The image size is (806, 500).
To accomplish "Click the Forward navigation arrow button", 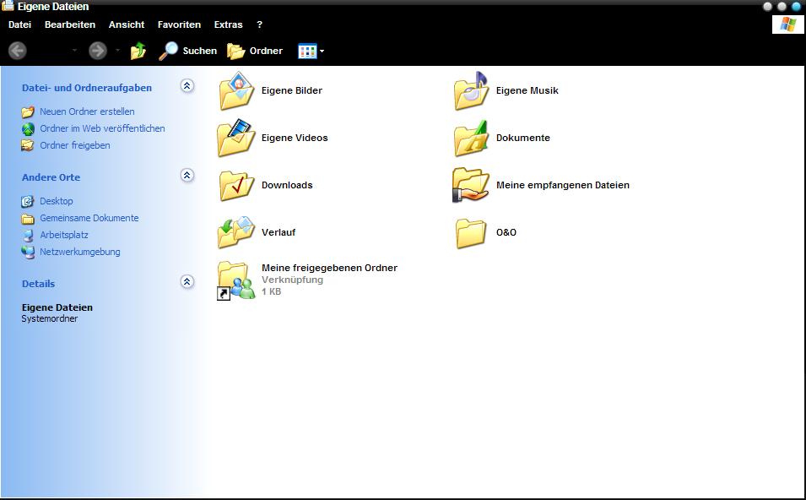I will click(x=98, y=51).
